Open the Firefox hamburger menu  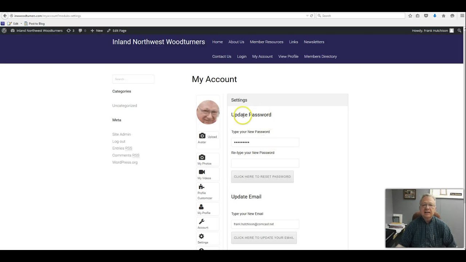462,16
